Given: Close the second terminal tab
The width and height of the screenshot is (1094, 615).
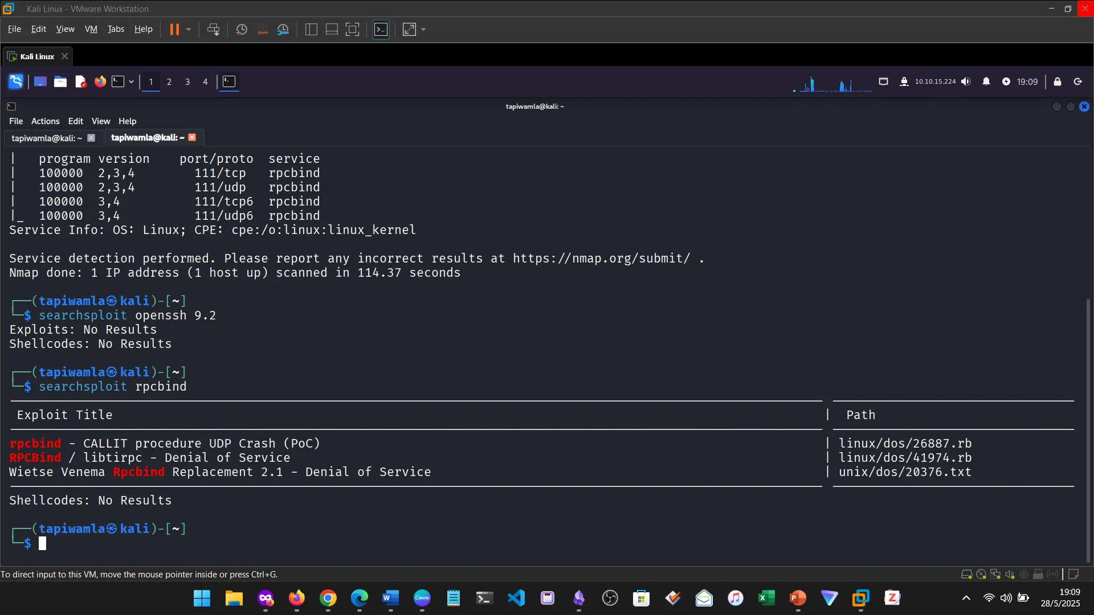Looking at the screenshot, I should point(192,137).
